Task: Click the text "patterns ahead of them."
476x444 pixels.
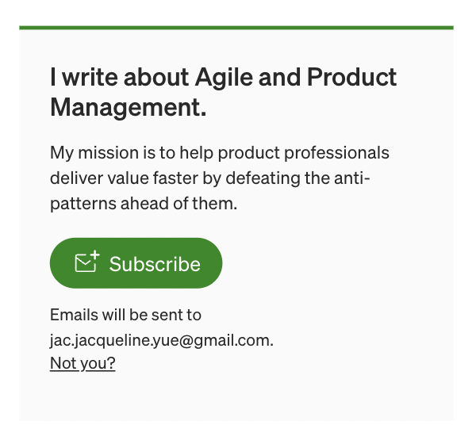Action: tap(144, 203)
